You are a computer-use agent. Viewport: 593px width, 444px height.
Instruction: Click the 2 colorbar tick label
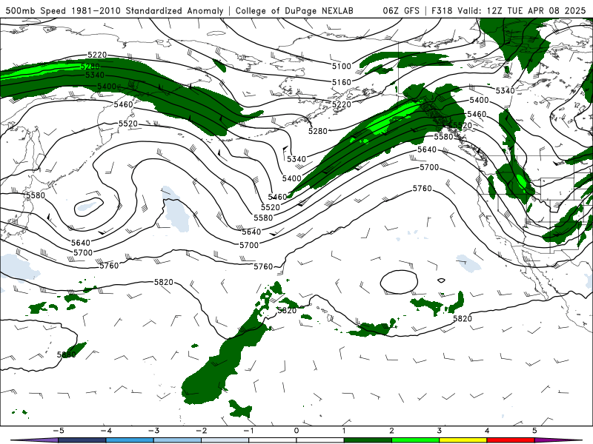[391, 431]
